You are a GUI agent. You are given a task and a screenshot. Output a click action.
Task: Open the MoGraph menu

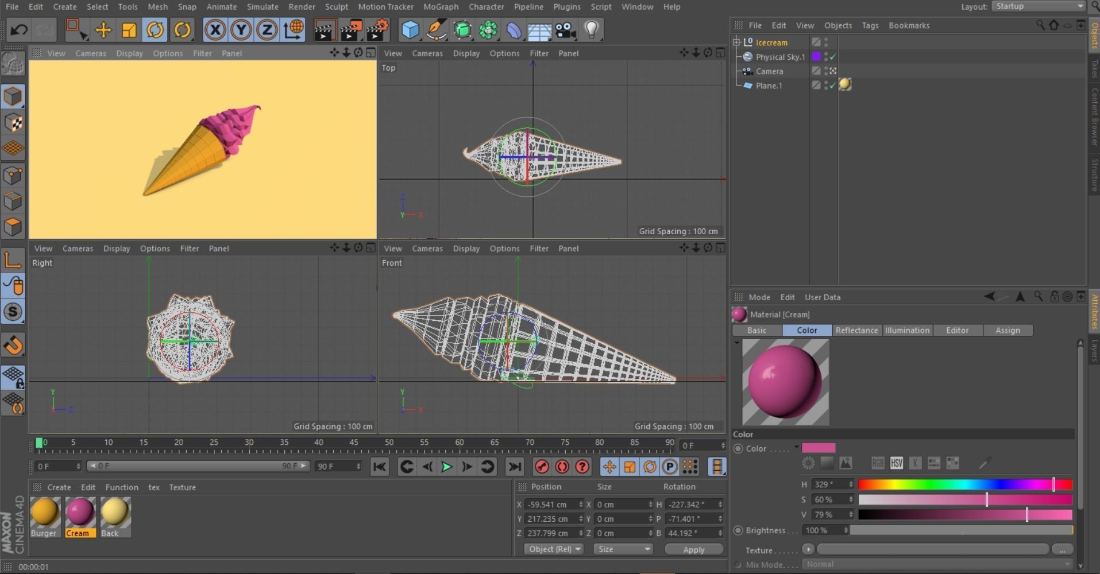click(441, 6)
